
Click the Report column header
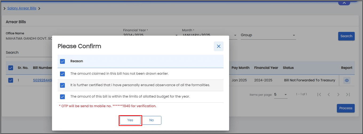(x=346, y=68)
